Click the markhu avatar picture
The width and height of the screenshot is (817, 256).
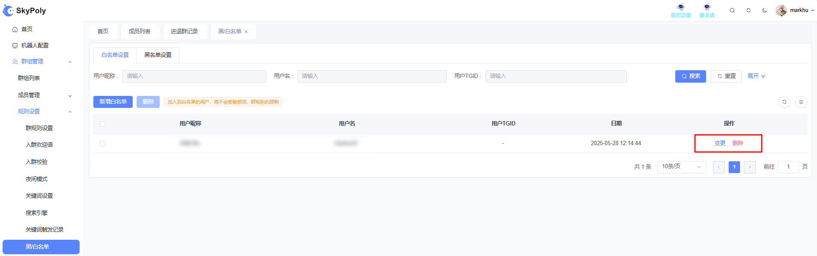point(781,10)
